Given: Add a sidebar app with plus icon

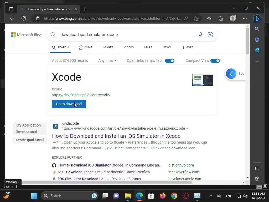Looking at the screenshot, I should tap(257, 62).
